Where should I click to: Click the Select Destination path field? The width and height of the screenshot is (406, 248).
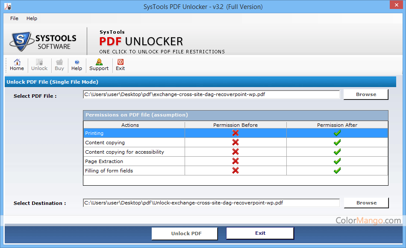(x=211, y=203)
